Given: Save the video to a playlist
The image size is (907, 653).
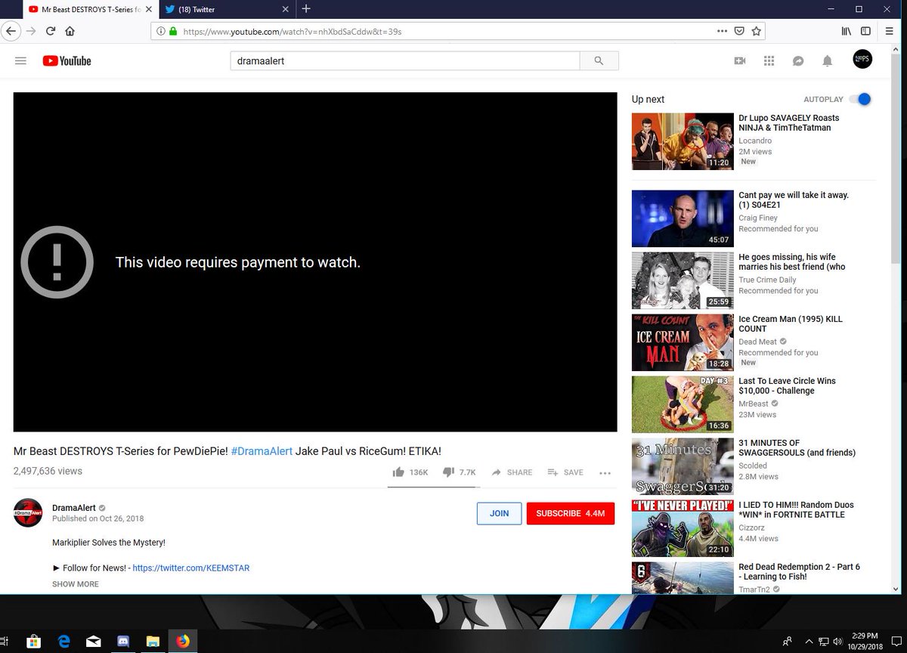Looking at the screenshot, I should (x=565, y=472).
